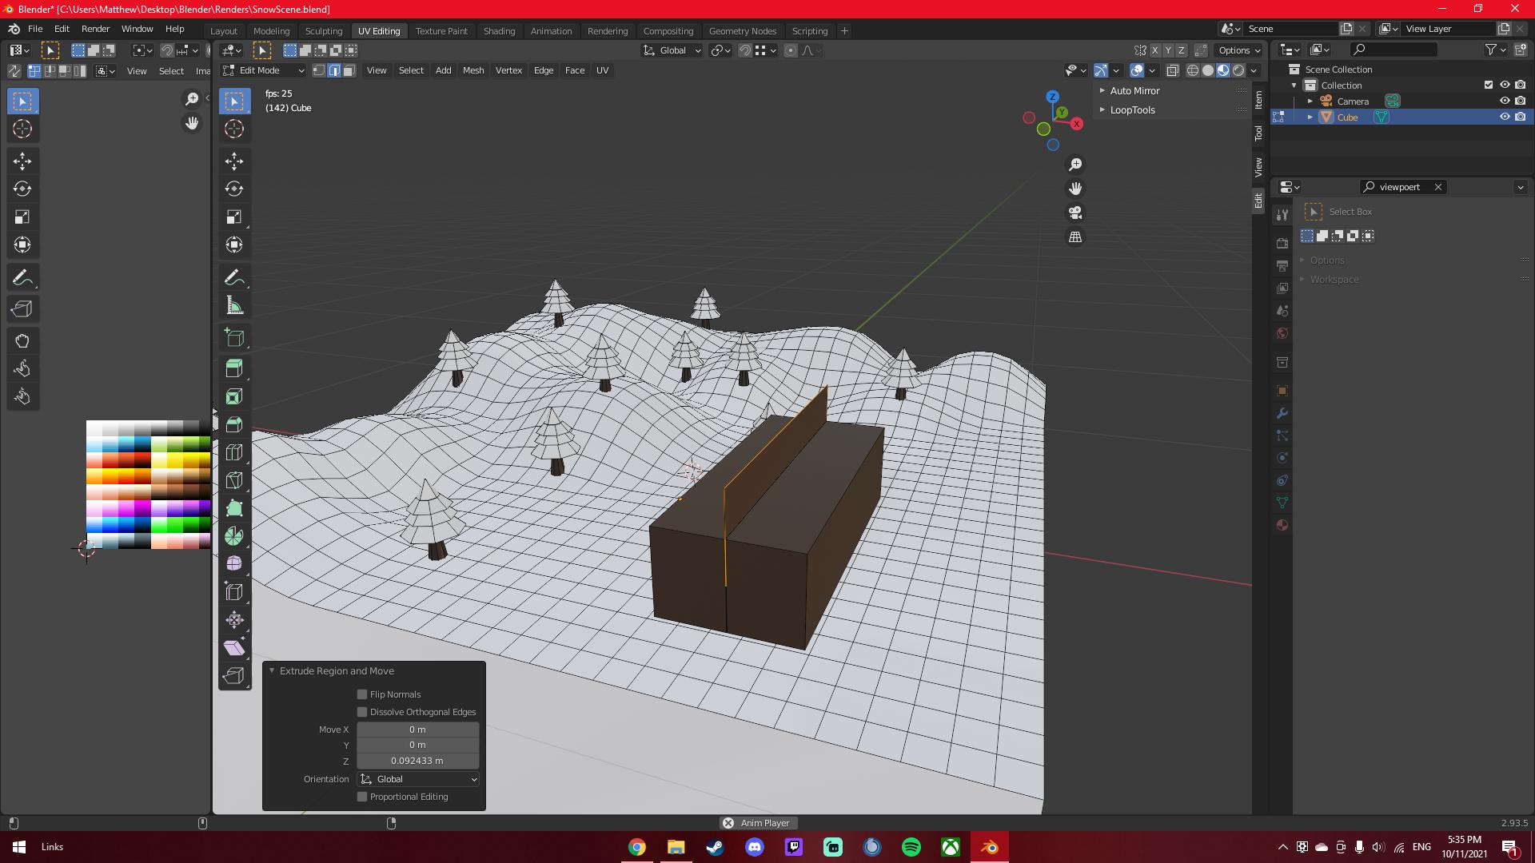The width and height of the screenshot is (1535, 863).
Task: Clear the viewpoert properties search
Action: 1438,187
